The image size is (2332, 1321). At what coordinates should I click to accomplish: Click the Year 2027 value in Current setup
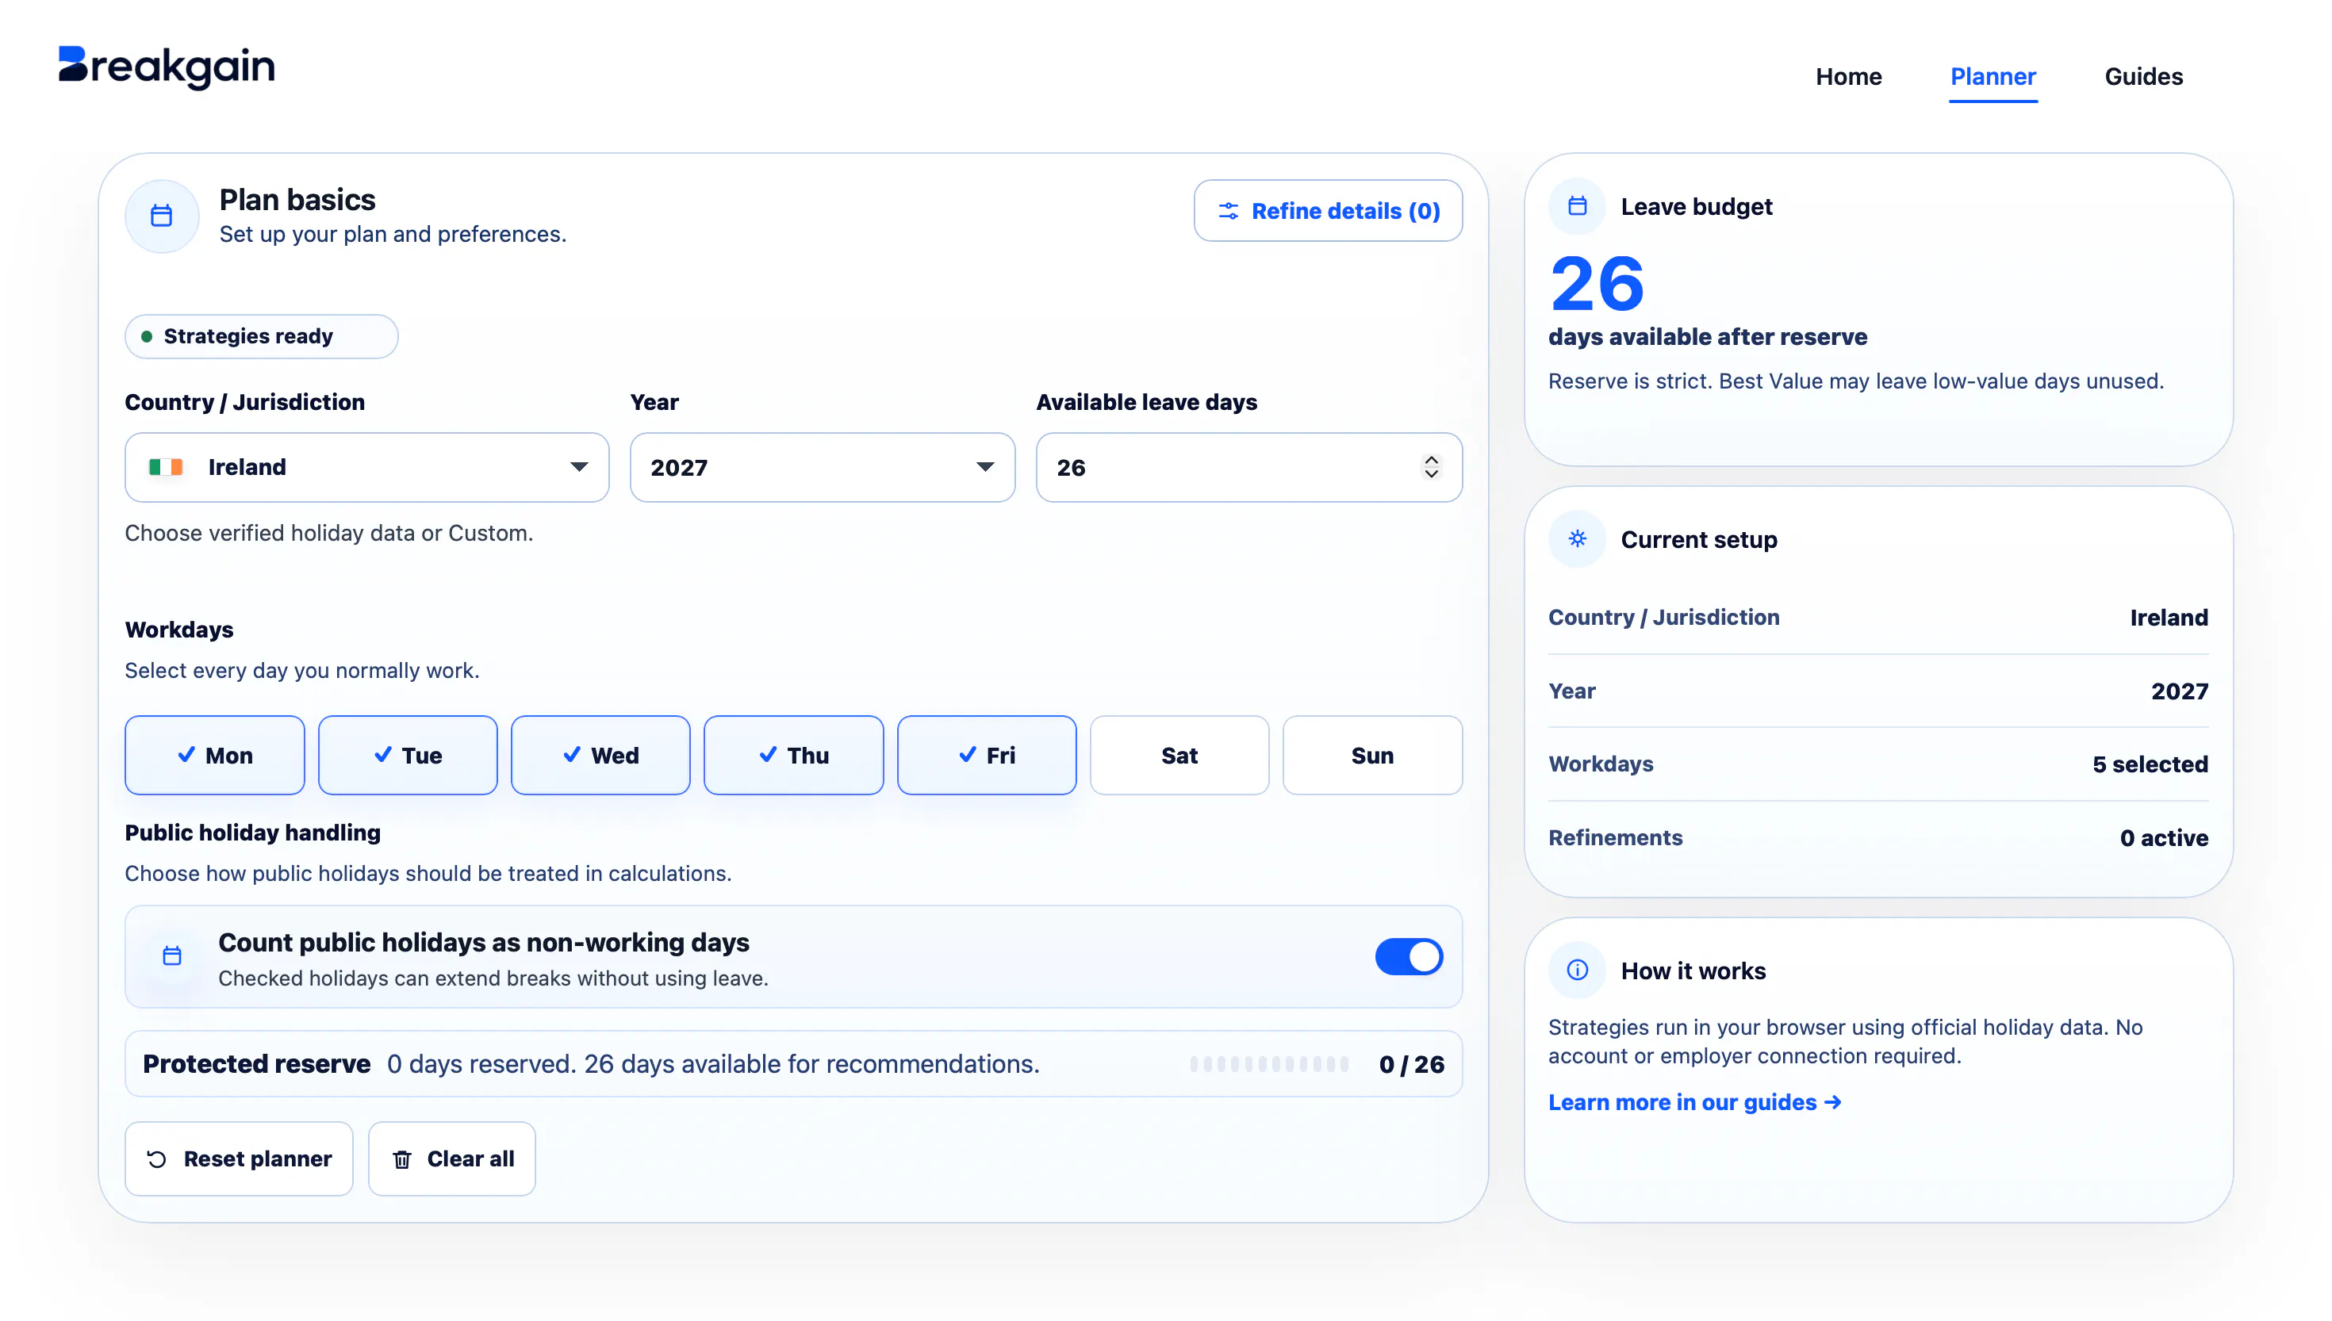click(x=2179, y=691)
